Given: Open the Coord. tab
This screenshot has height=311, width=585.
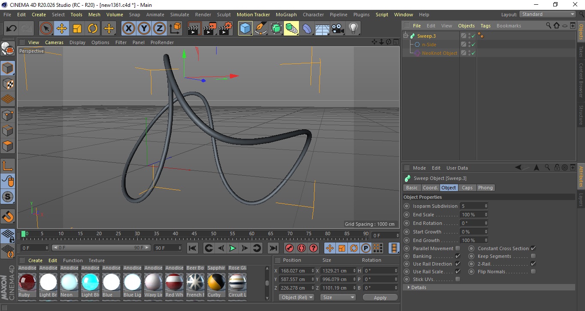Looking at the screenshot, I should pyautogui.click(x=430, y=188).
